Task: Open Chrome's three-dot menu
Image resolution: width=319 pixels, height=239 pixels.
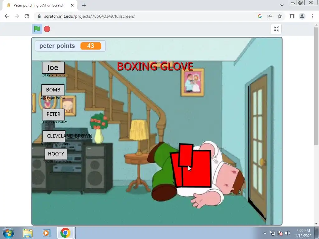Action: (x=312, y=16)
